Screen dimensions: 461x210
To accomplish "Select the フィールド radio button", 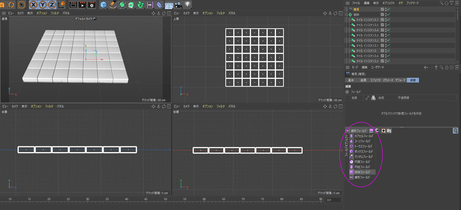I will (x=347, y=92).
